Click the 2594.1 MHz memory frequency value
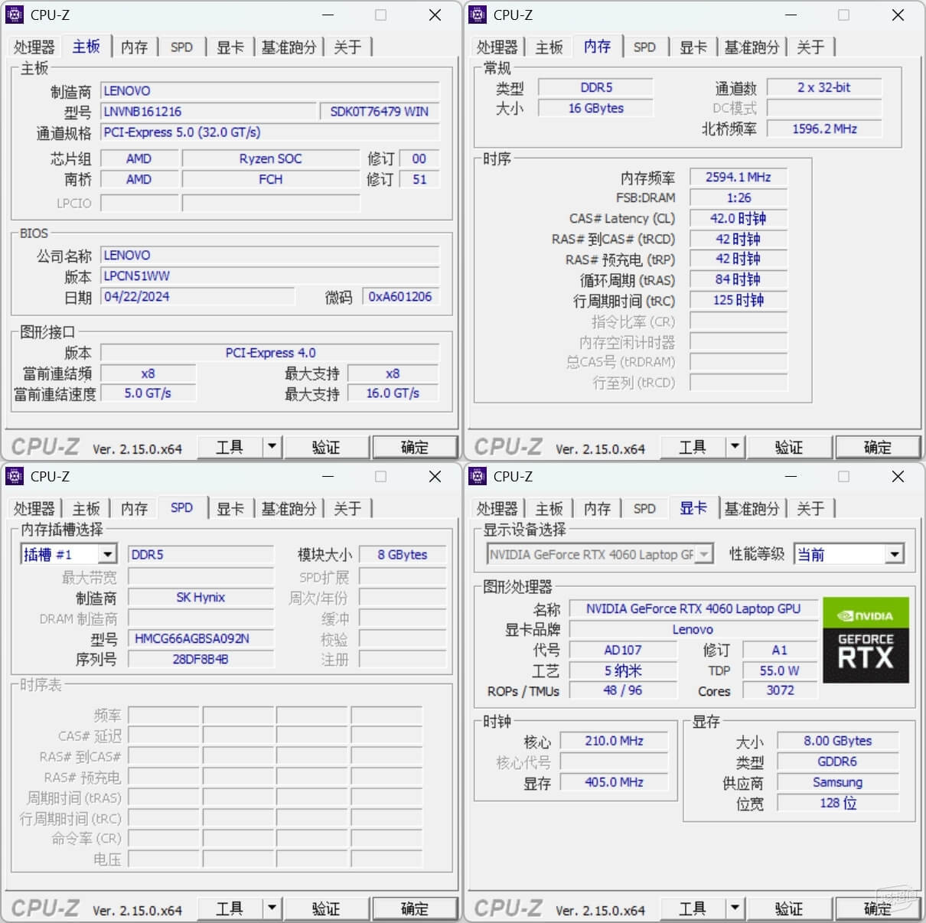The width and height of the screenshot is (926, 923). pyautogui.click(x=738, y=177)
